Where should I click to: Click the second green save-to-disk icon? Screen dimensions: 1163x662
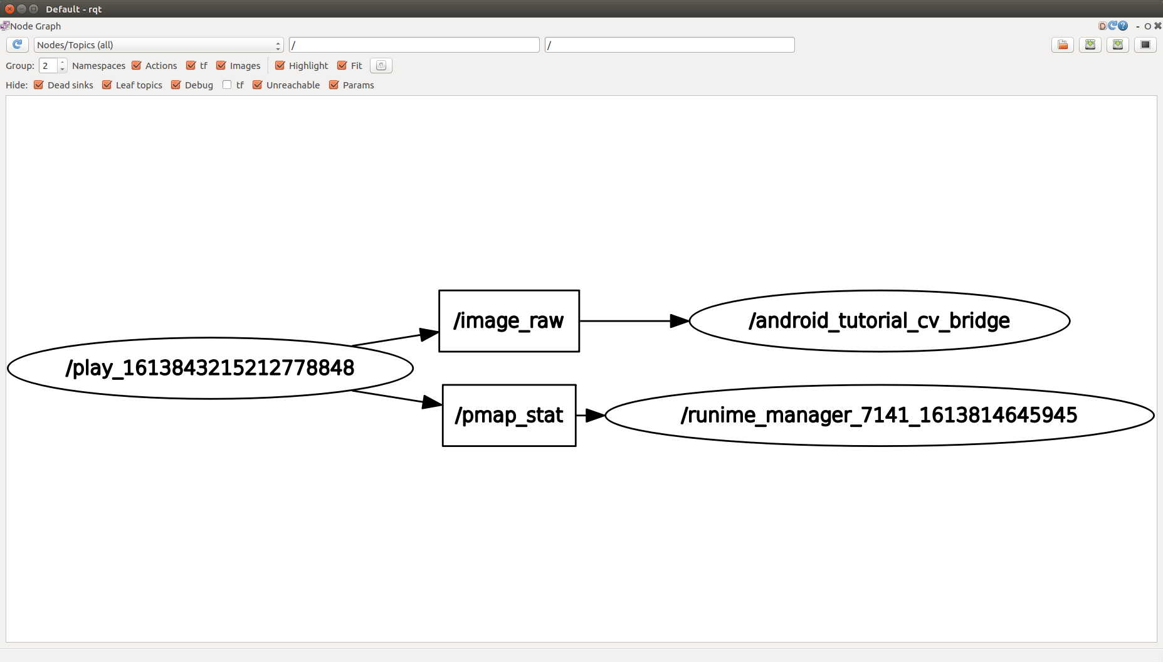(1117, 45)
